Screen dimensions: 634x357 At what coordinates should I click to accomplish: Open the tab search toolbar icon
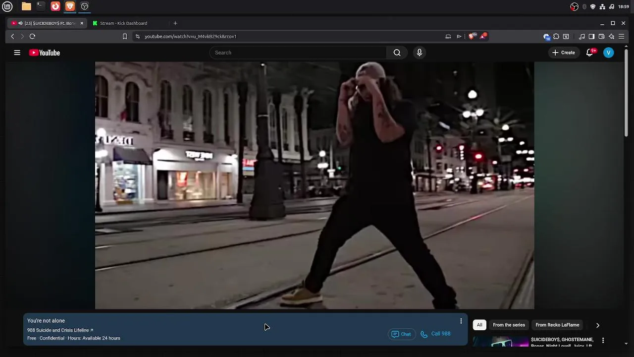coord(566,36)
